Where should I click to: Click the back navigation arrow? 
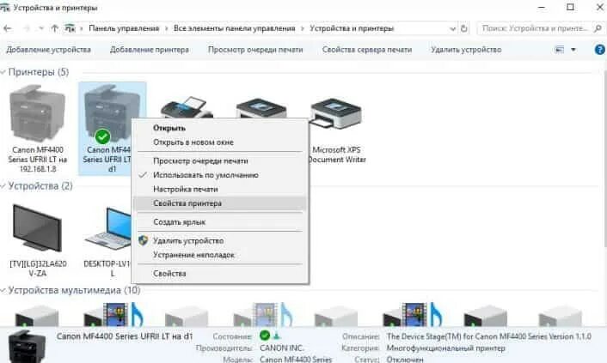pyautogui.click(x=8, y=28)
